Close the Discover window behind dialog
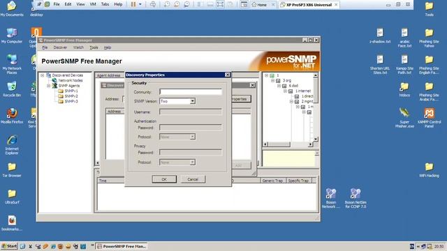Screen dimensions: 447x251 coord(252,85)
